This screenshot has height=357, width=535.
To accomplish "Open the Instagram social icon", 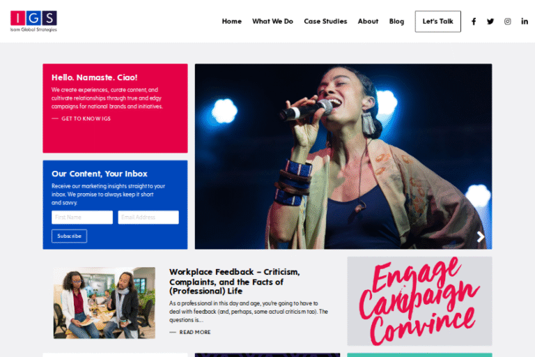I will (x=507, y=22).
